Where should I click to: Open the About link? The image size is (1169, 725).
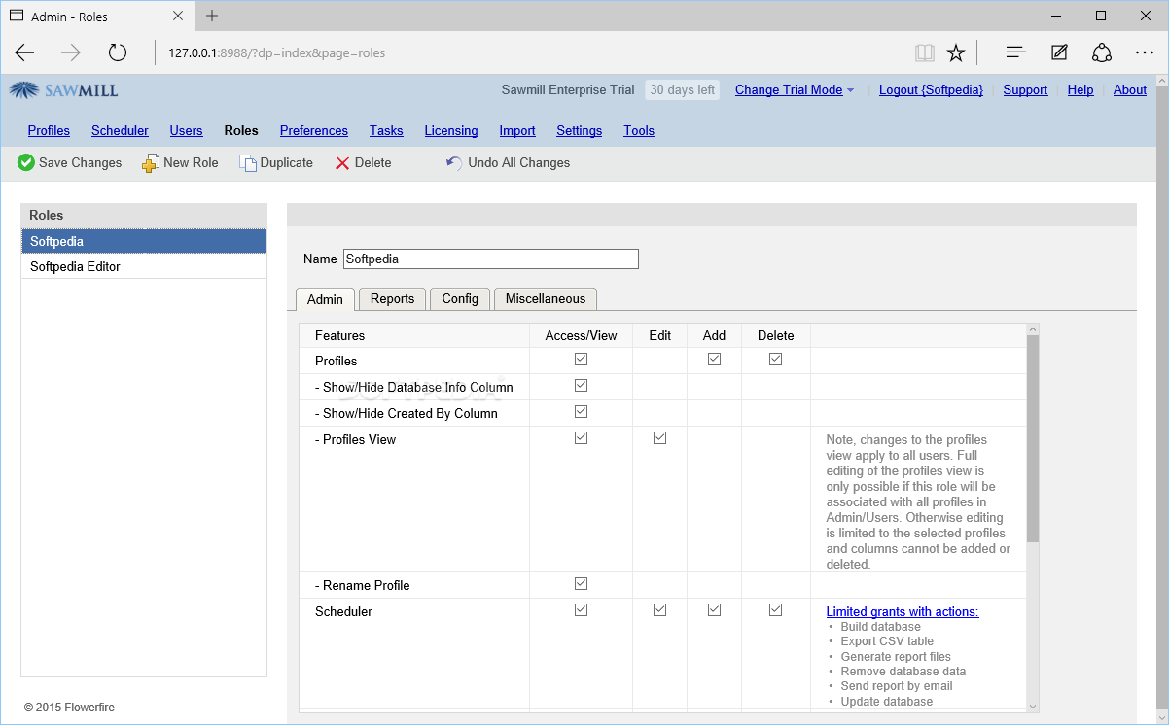(1129, 90)
